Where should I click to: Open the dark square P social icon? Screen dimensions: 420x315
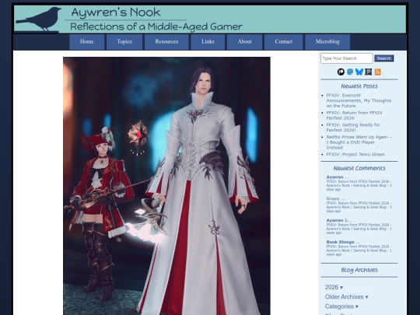pos(369,72)
